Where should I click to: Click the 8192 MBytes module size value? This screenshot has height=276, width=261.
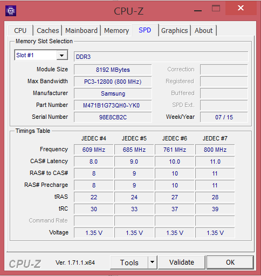[113, 70]
